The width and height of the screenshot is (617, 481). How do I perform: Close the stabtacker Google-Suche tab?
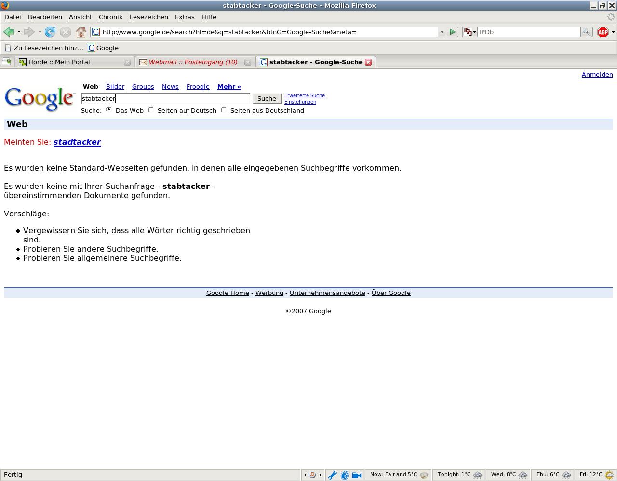pyautogui.click(x=368, y=62)
